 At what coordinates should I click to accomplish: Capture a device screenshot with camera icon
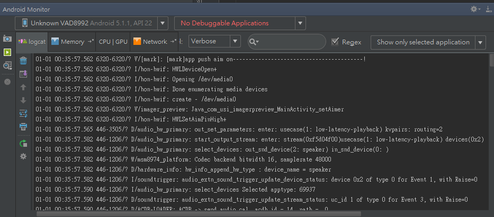(7, 39)
